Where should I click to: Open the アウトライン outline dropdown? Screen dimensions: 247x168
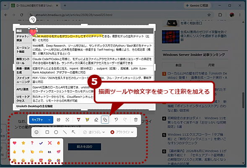tap(122, 132)
